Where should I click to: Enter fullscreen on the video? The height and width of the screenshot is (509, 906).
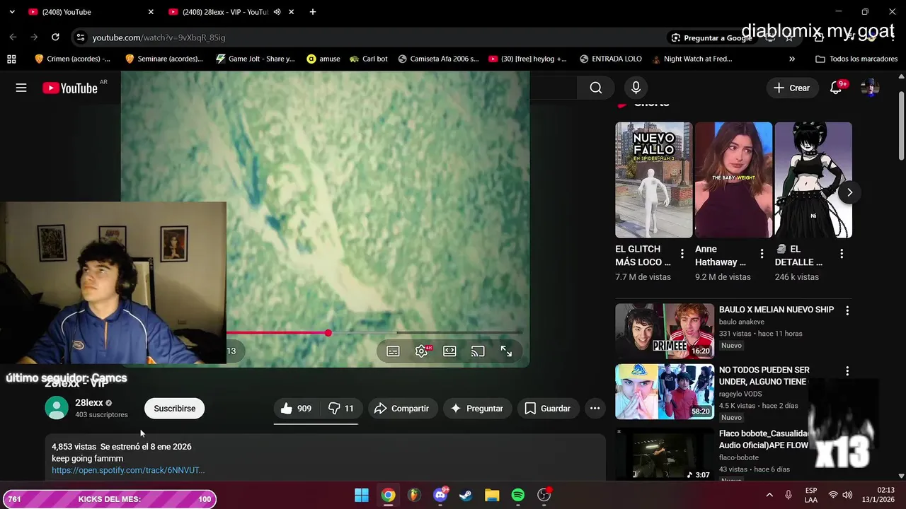[x=506, y=351]
